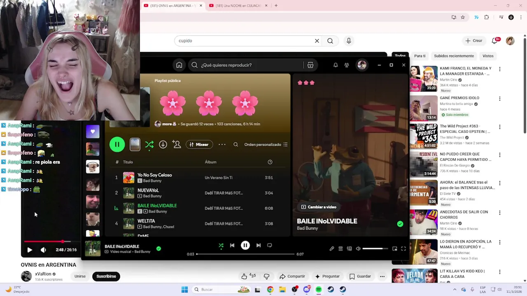Open options for The Wild Project #363
Viewport: 527px width, 296px height.
point(500,127)
